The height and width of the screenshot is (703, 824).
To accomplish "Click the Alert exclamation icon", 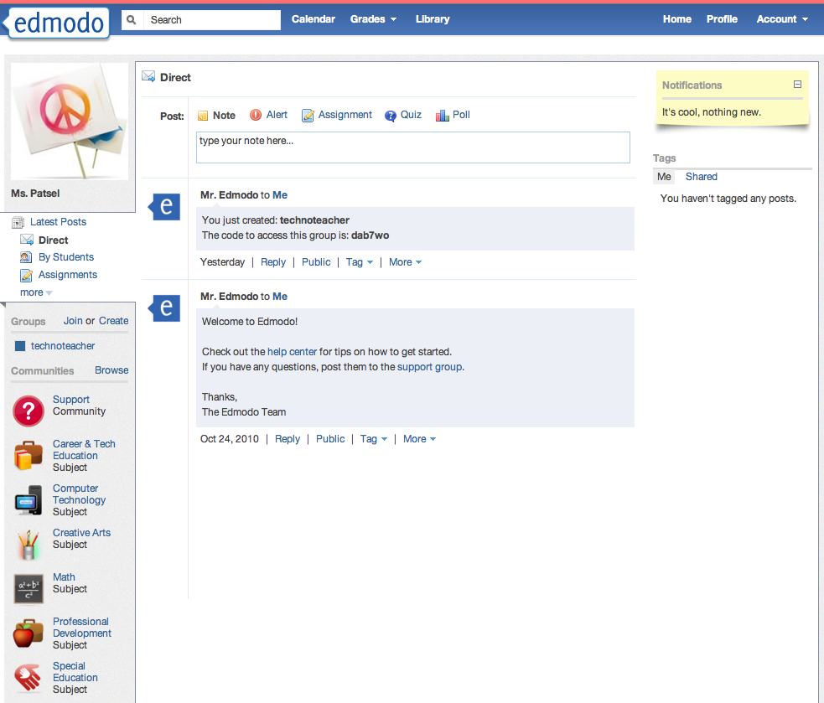I will [x=256, y=115].
